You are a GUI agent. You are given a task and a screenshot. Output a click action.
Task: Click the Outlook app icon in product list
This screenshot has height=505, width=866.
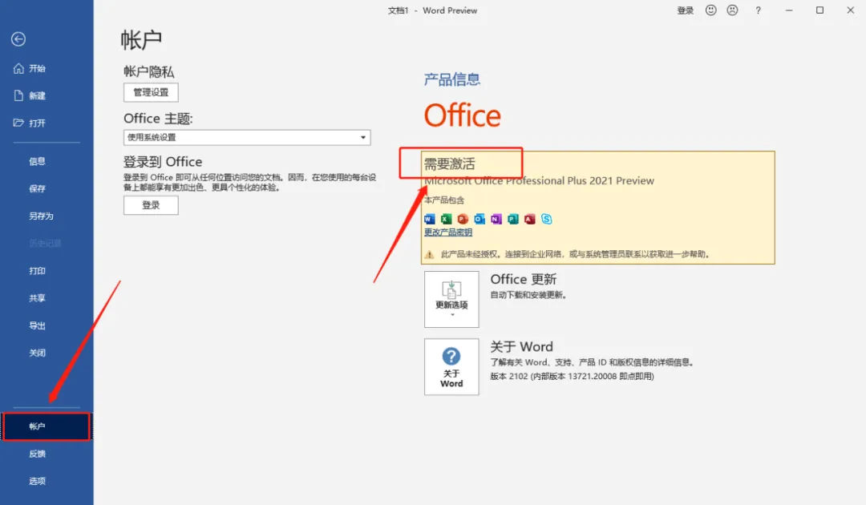tap(480, 219)
